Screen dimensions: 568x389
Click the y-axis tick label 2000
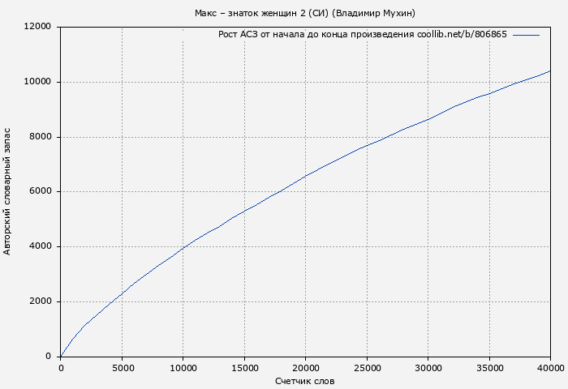coord(41,301)
